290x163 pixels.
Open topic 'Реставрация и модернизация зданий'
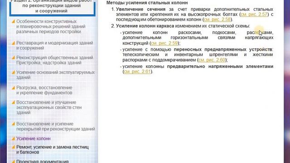click(55, 45)
